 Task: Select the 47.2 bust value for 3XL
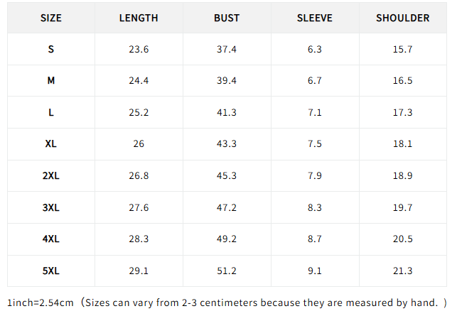227,207
